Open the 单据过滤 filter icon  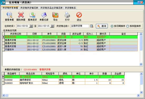pos(44,15)
